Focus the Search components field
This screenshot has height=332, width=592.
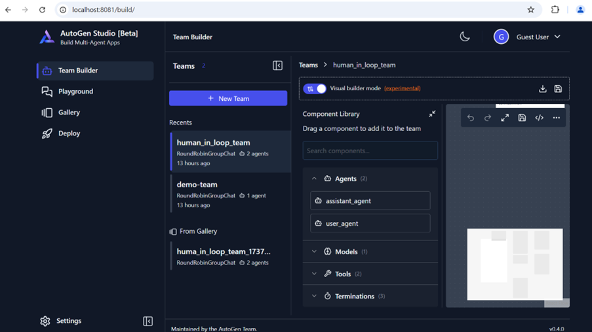[x=370, y=151]
